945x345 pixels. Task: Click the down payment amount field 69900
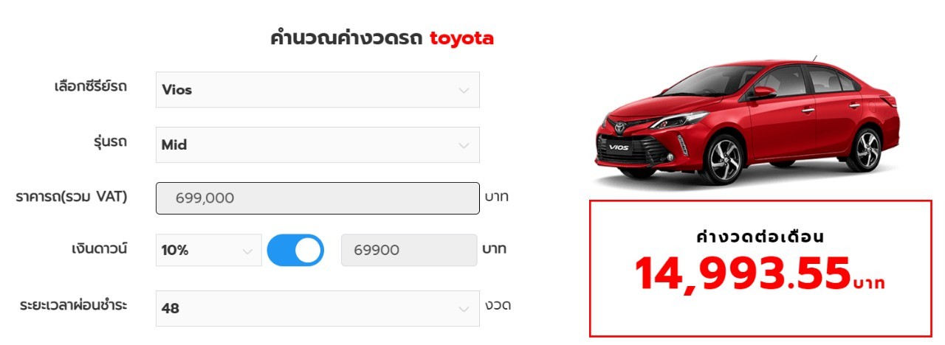(409, 250)
